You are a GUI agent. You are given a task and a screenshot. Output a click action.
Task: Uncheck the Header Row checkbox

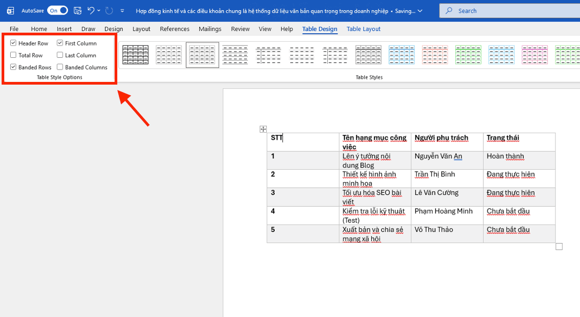13,43
